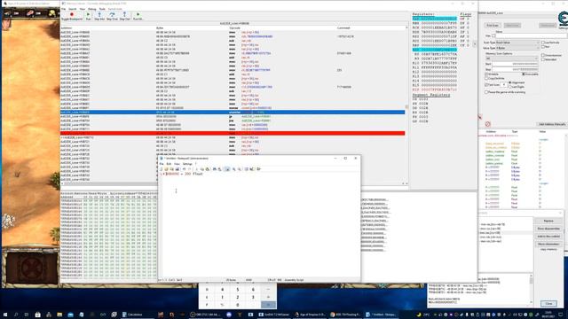Click Next Scan button in Cheat Engine

[512, 26]
